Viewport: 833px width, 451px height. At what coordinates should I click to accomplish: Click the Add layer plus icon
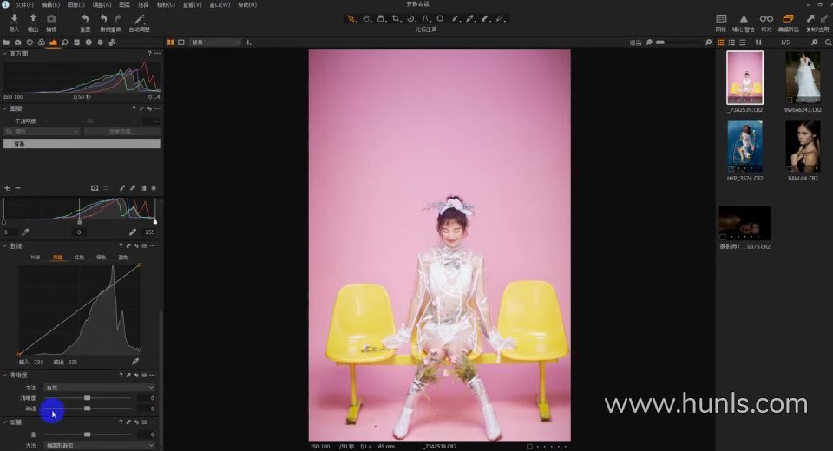point(7,188)
